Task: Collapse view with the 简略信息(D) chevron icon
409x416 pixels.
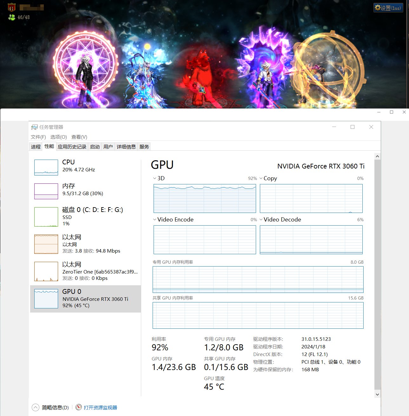Action: [x=36, y=407]
